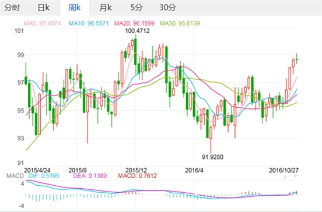Viewport: 322px width, 212px height.
Task: Click the 93 price axis label
Action: tap(20, 139)
